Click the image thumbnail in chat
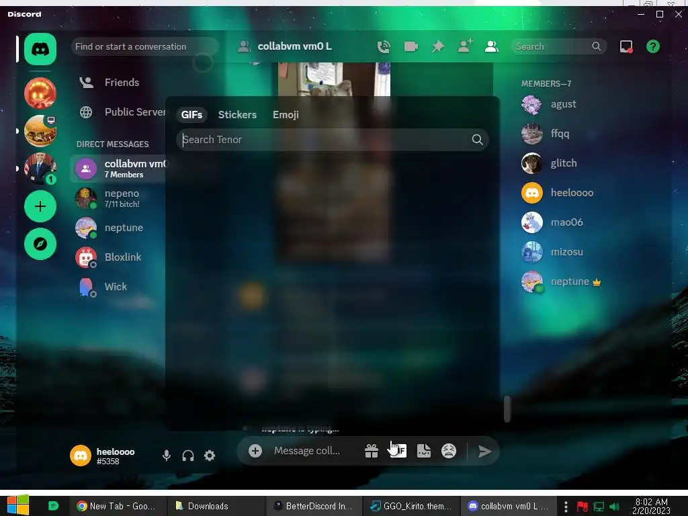The width and height of the screenshot is (688, 516). [334, 79]
